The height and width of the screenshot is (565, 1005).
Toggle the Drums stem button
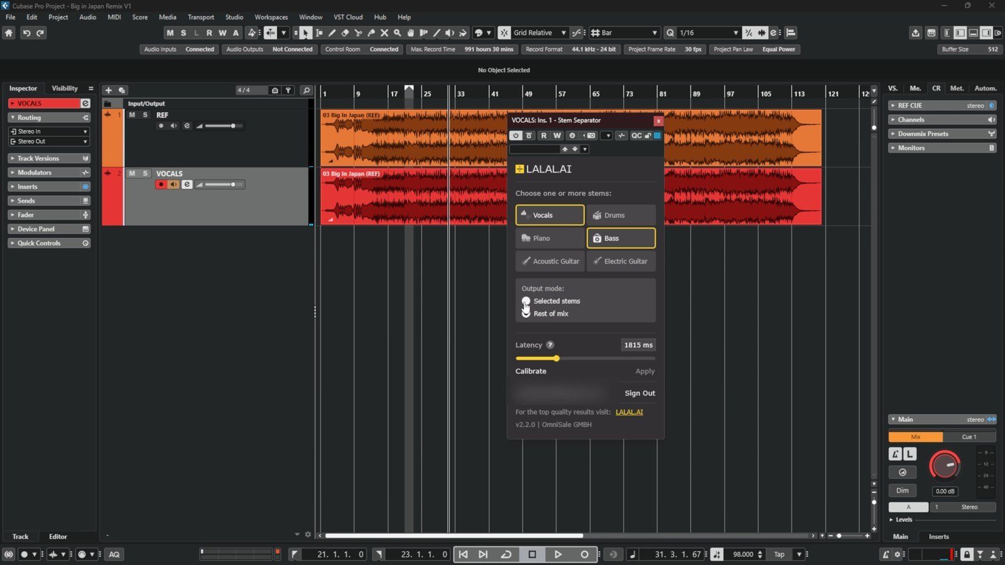pyautogui.click(x=621, y=215)
